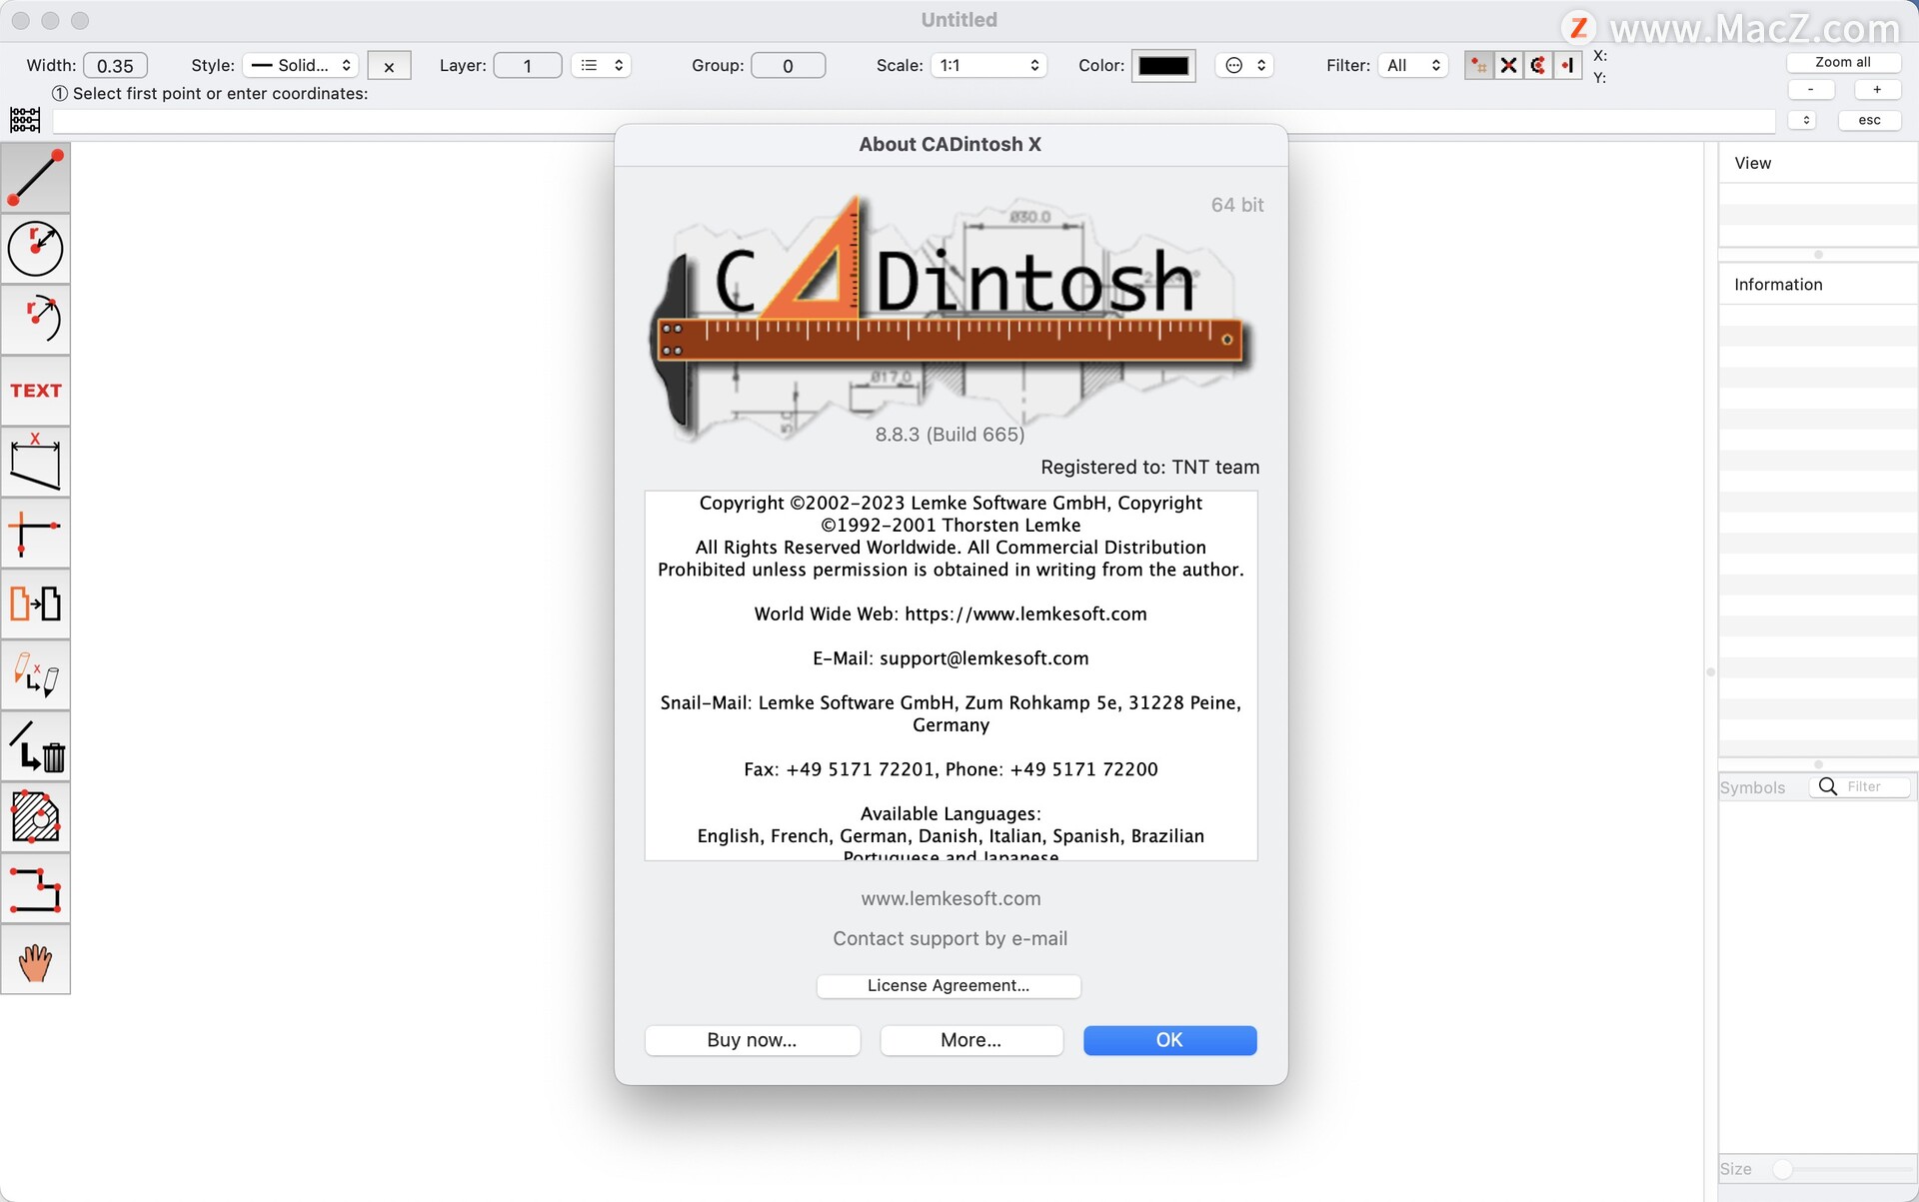Image resolution: width=1919 pixels, height=1202 pixels.
Task: Toggle grid point snap mode
Action: click(x=1478, y=66)
